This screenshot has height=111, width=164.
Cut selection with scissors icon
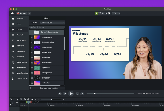coord(18,99)
